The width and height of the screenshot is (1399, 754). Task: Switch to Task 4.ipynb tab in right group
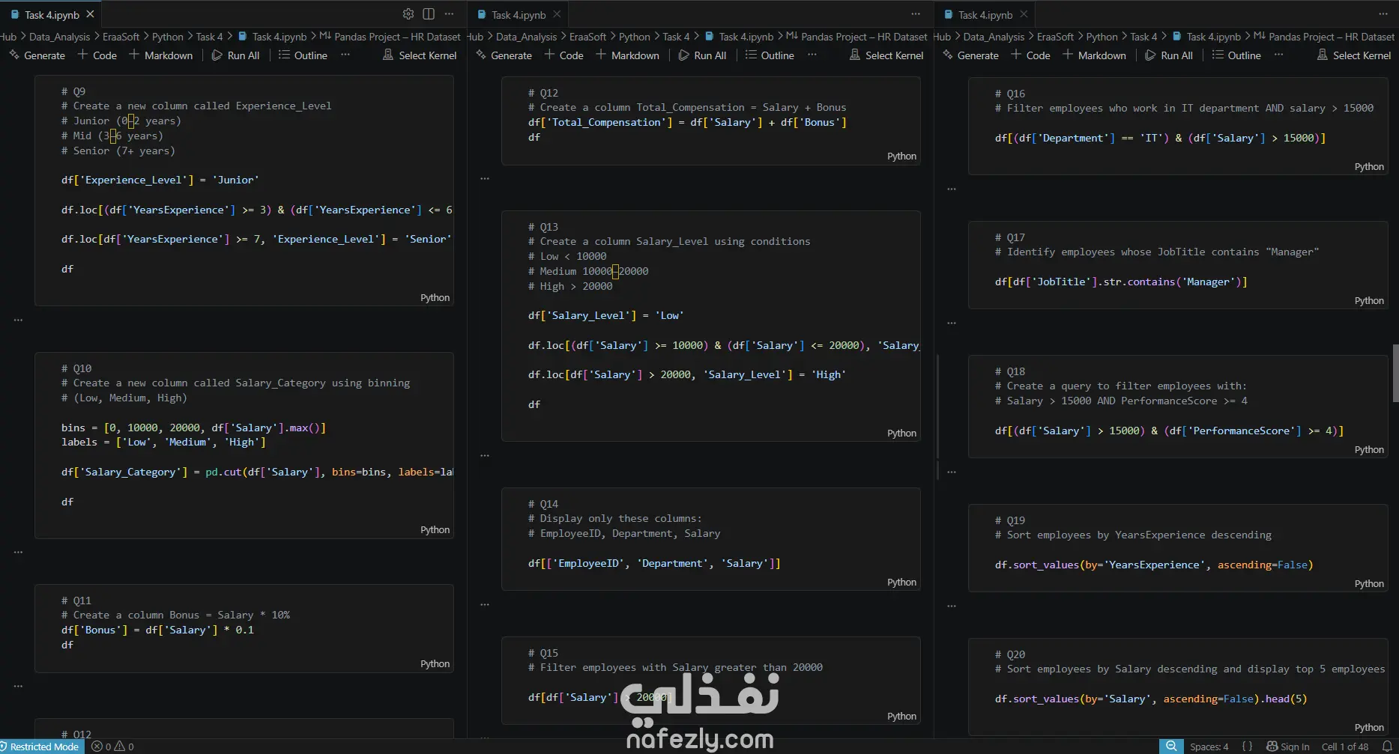click(x=985, y=14)
